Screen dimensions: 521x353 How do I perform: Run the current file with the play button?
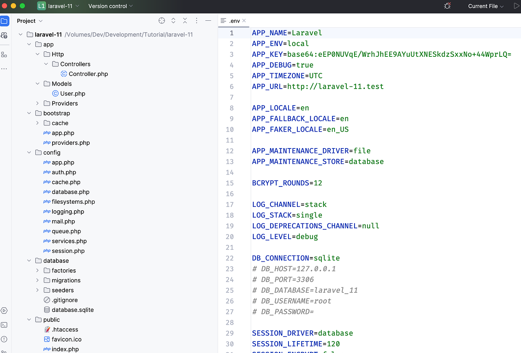tap(516, 6)
